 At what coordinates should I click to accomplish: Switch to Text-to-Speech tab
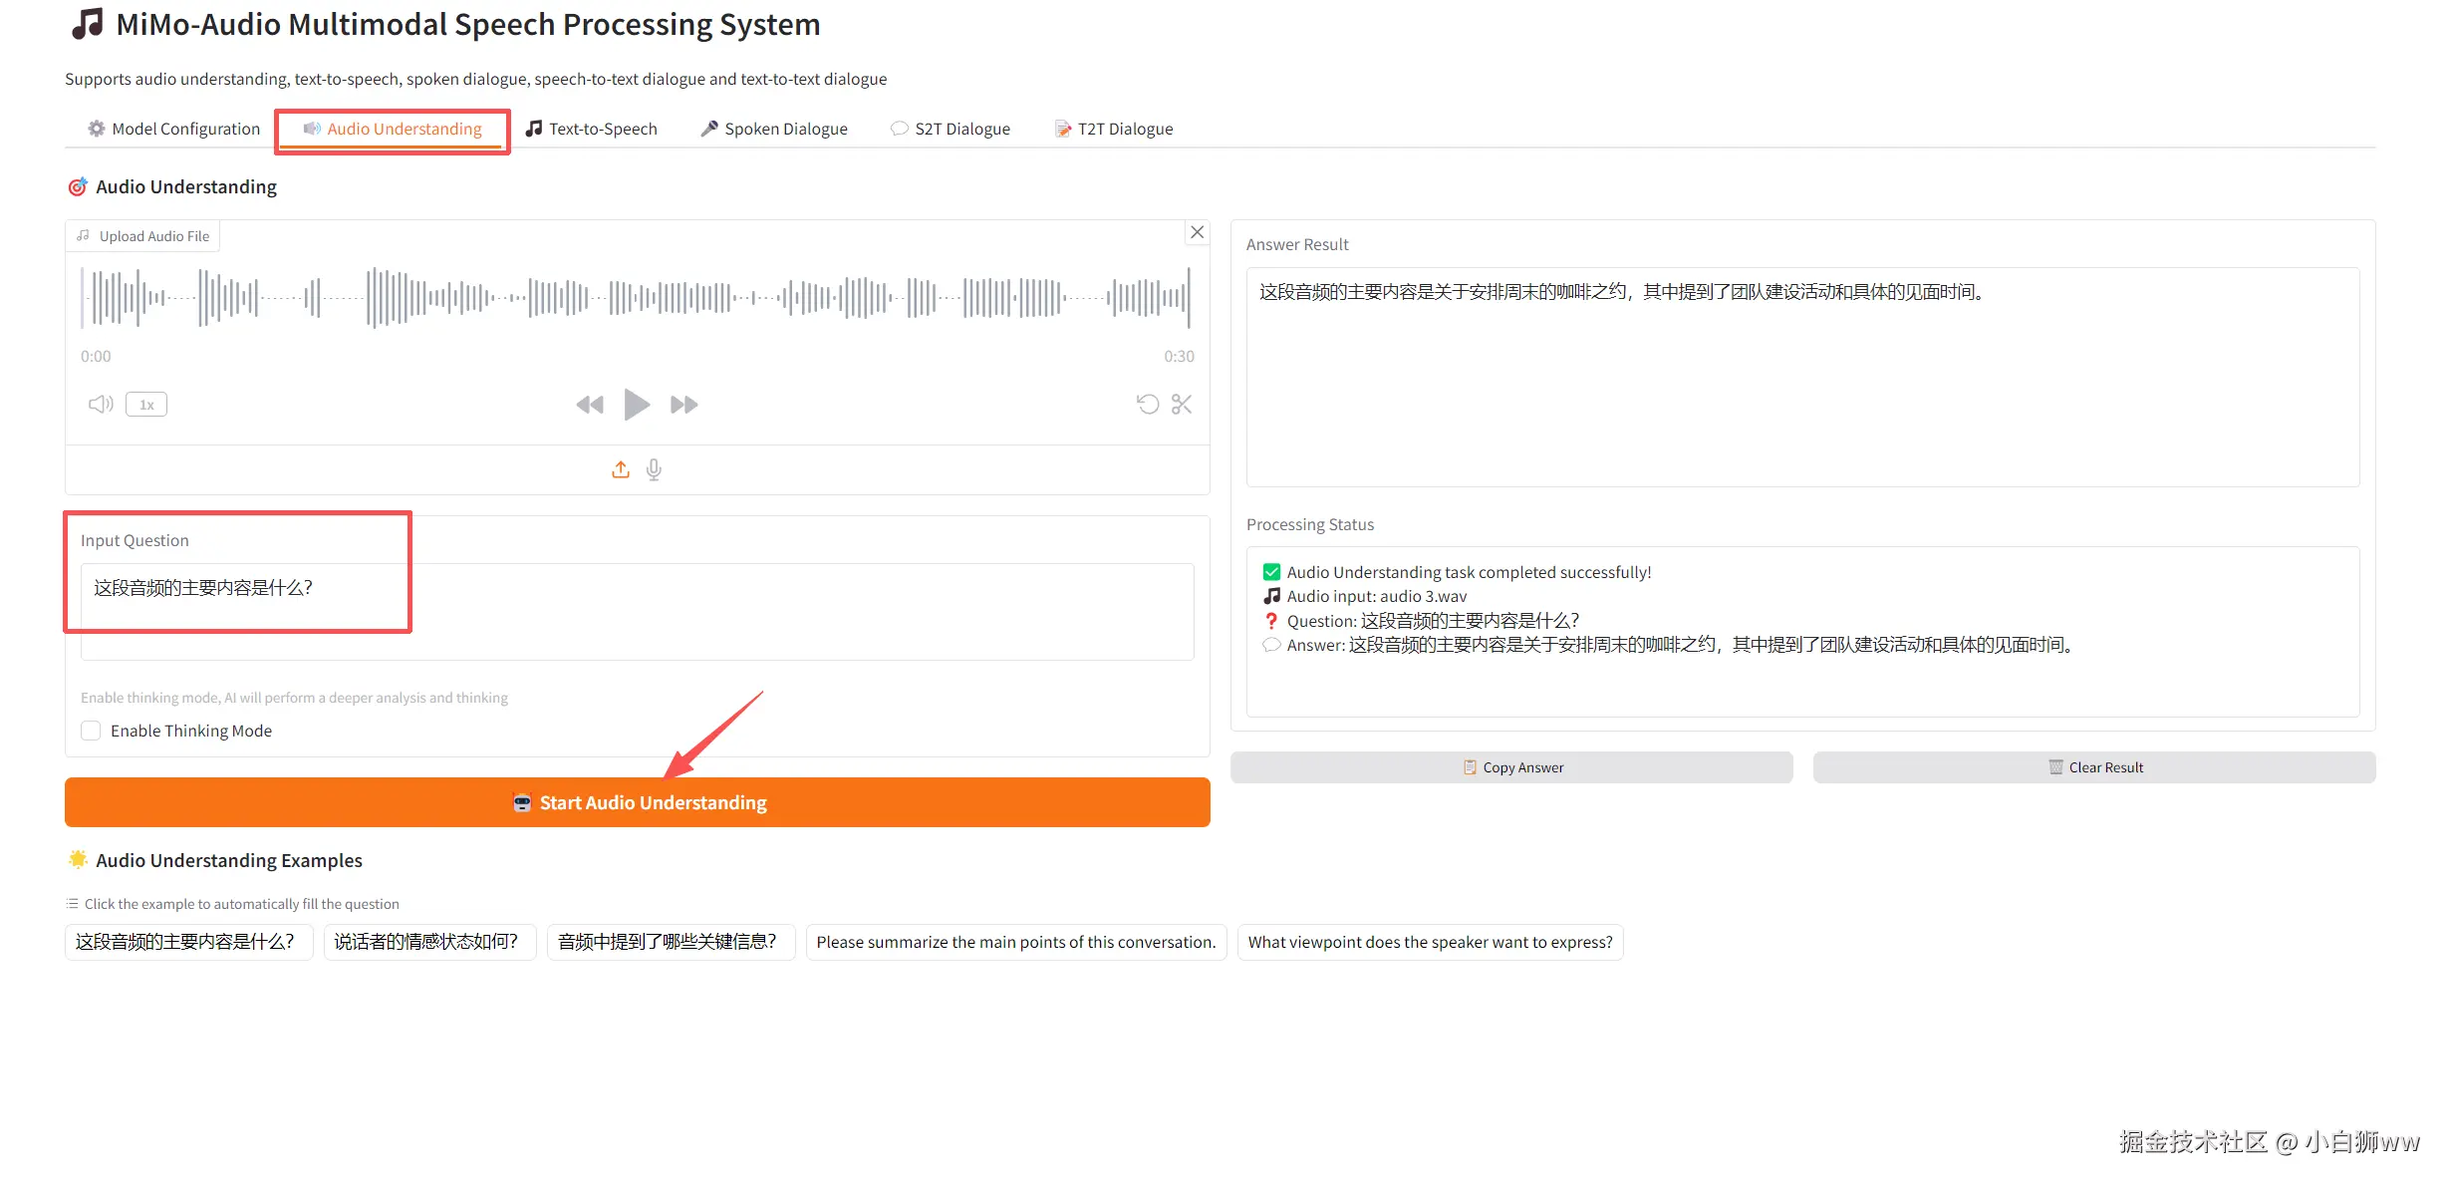pyautogui.click(x=592, y=129)
